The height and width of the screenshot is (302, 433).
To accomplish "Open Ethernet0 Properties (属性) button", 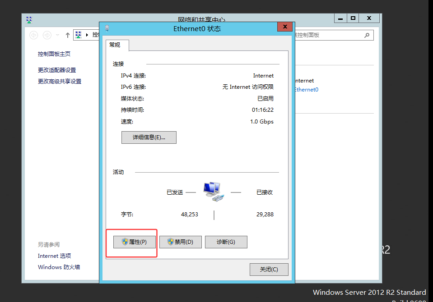I will [135, 242].
